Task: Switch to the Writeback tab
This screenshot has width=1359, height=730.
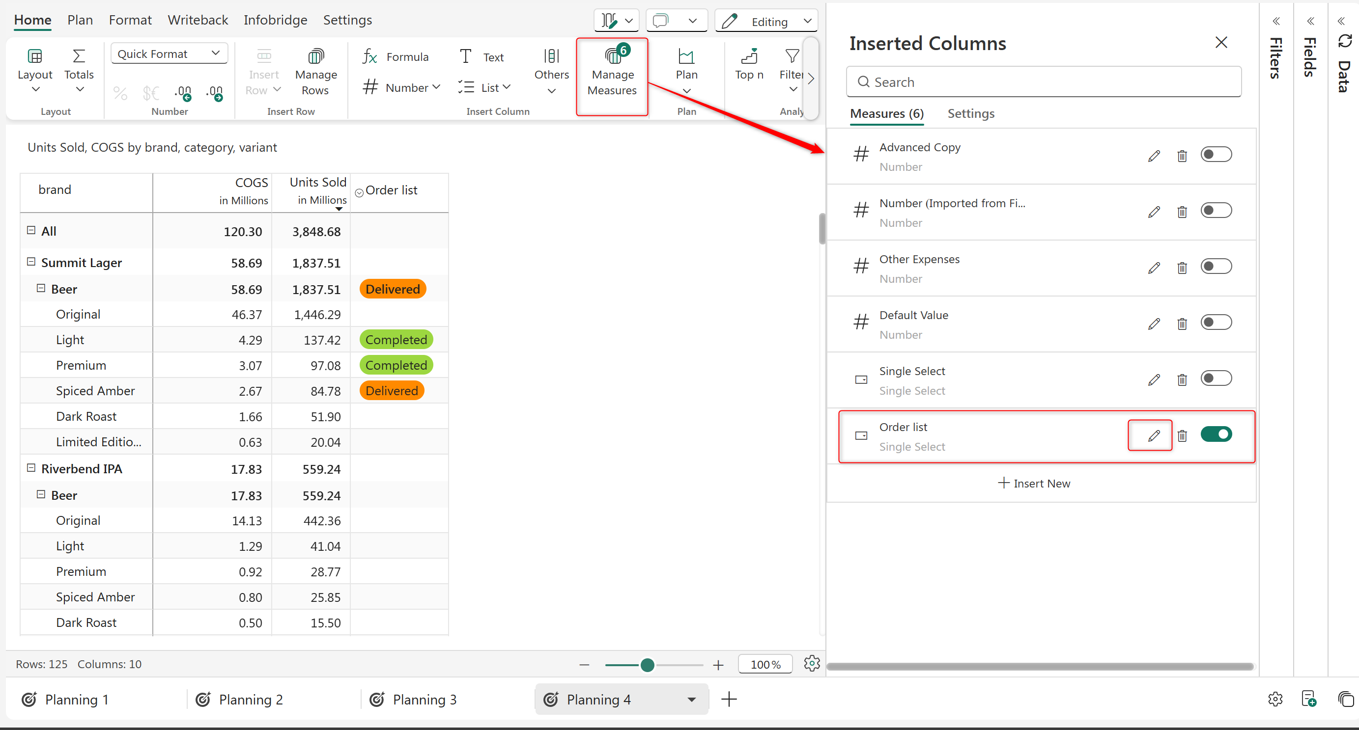Action: (198, 20)
